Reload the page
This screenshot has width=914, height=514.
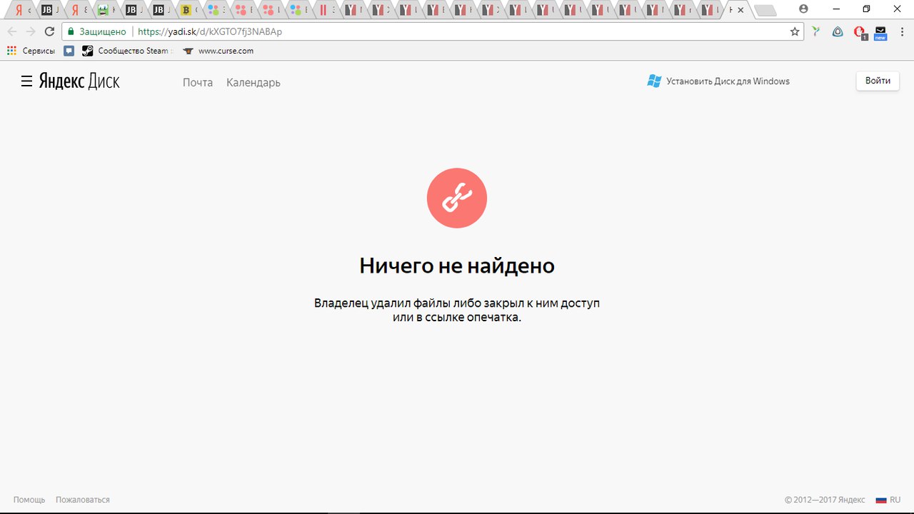click(49, 31)
